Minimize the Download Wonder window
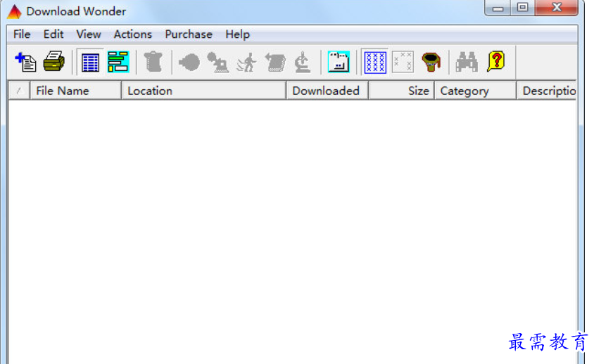594x364 pixels. [498, 8]
